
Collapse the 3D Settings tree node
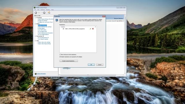click(35, 18)
